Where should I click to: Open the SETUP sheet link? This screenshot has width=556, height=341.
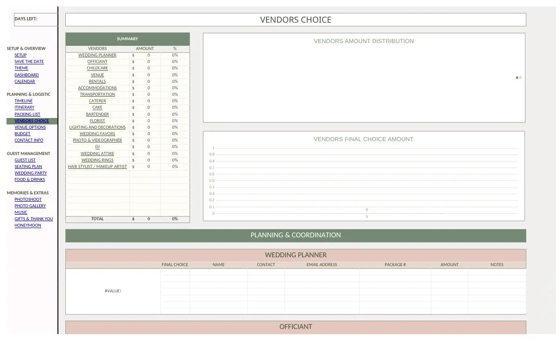click(20, 55)
